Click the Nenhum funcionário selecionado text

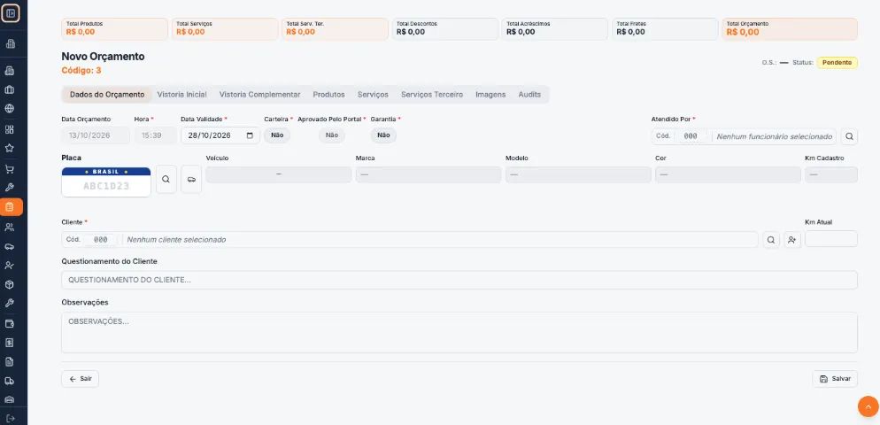774,136
